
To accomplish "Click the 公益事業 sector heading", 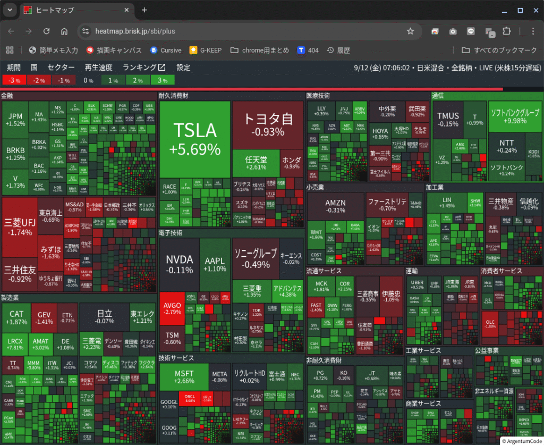I will (487, 350).
